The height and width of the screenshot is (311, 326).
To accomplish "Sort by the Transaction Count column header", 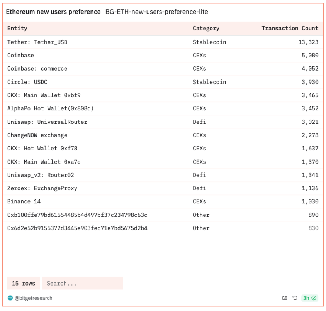I will pyautogui.click(x=290, y=28).
